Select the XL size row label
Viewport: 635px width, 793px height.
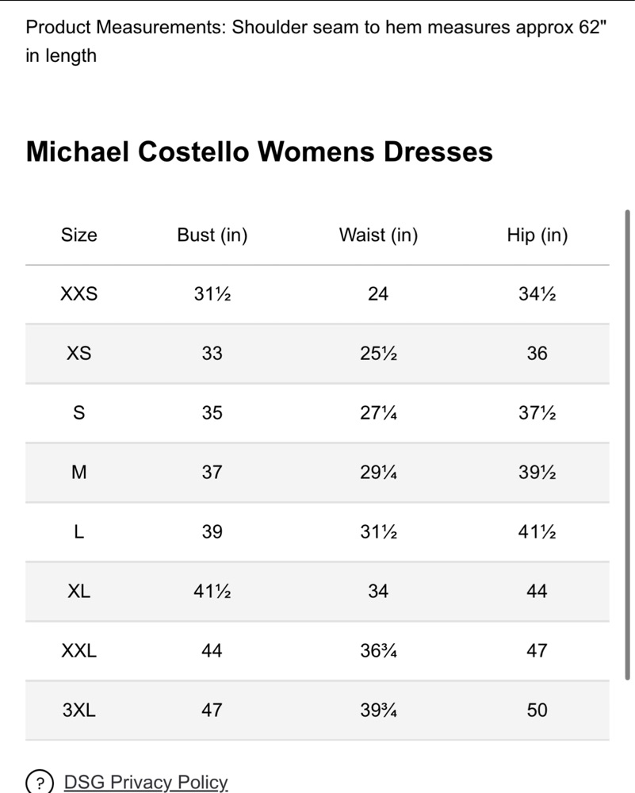pyautogui.click(x=78, y=591)
